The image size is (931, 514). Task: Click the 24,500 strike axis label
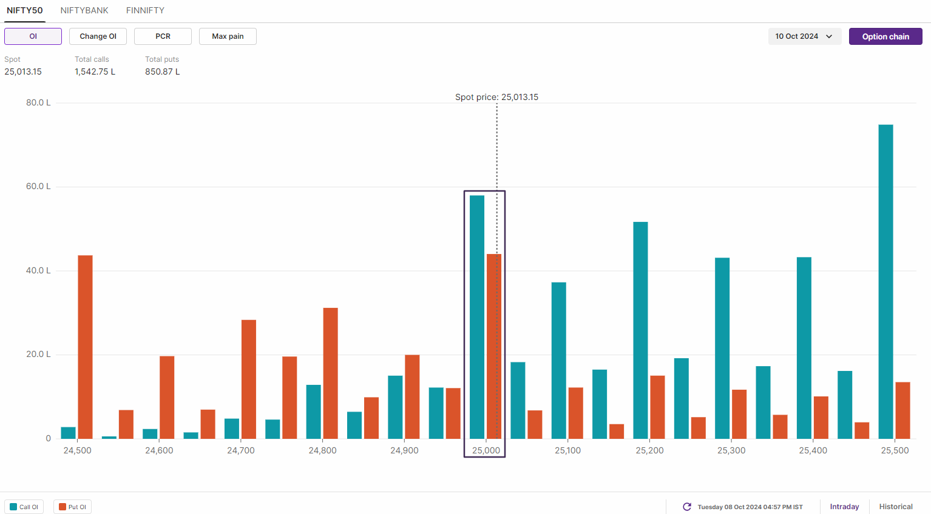pos(77,450)
